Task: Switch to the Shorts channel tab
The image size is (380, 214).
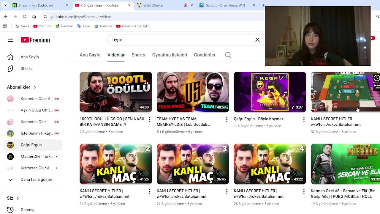Action: pyautogui.click(x=138, y=55)
